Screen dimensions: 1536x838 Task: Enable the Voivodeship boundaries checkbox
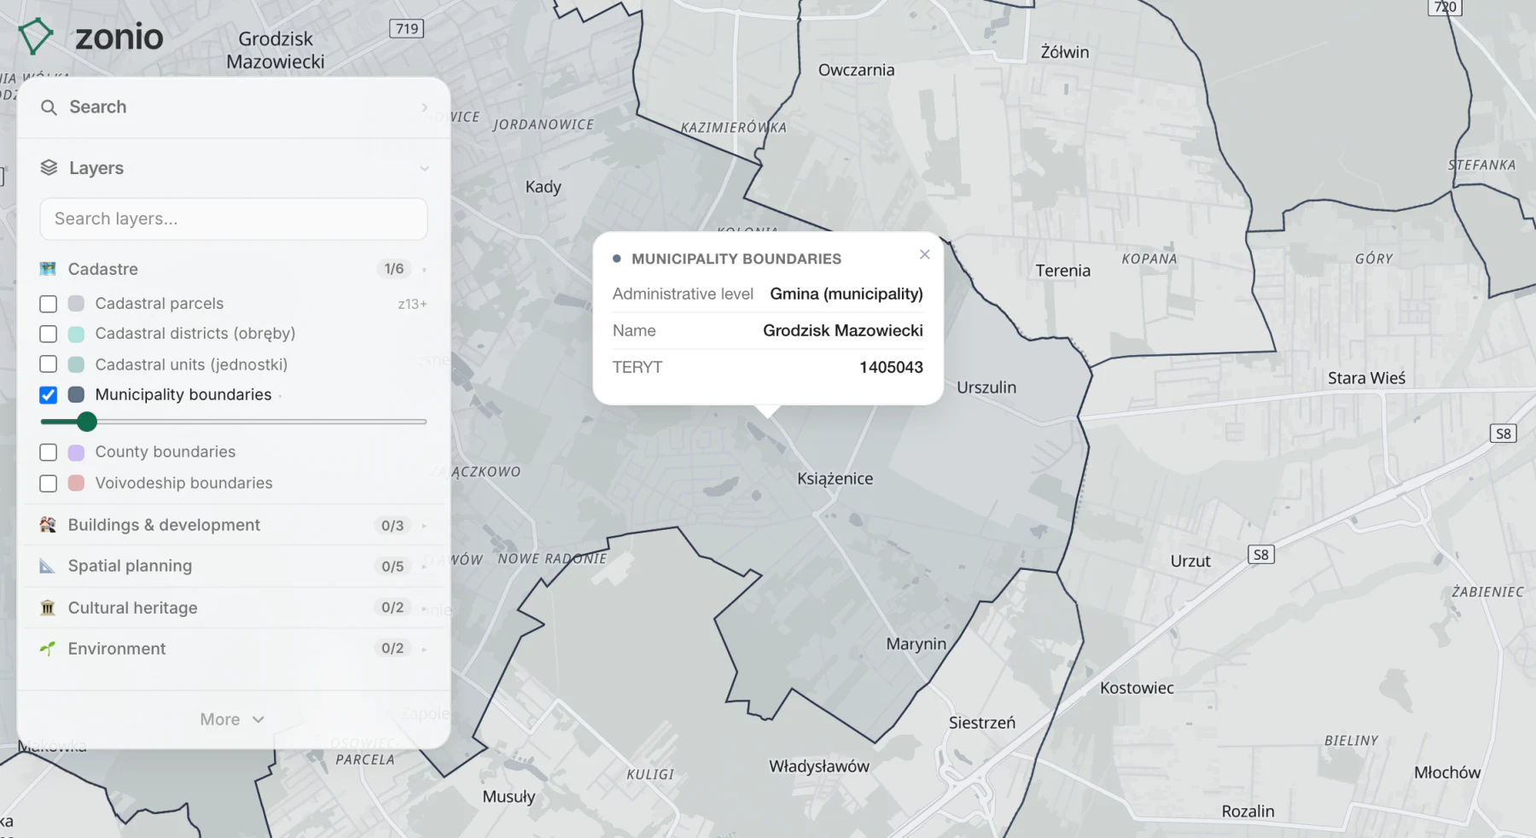49,483
